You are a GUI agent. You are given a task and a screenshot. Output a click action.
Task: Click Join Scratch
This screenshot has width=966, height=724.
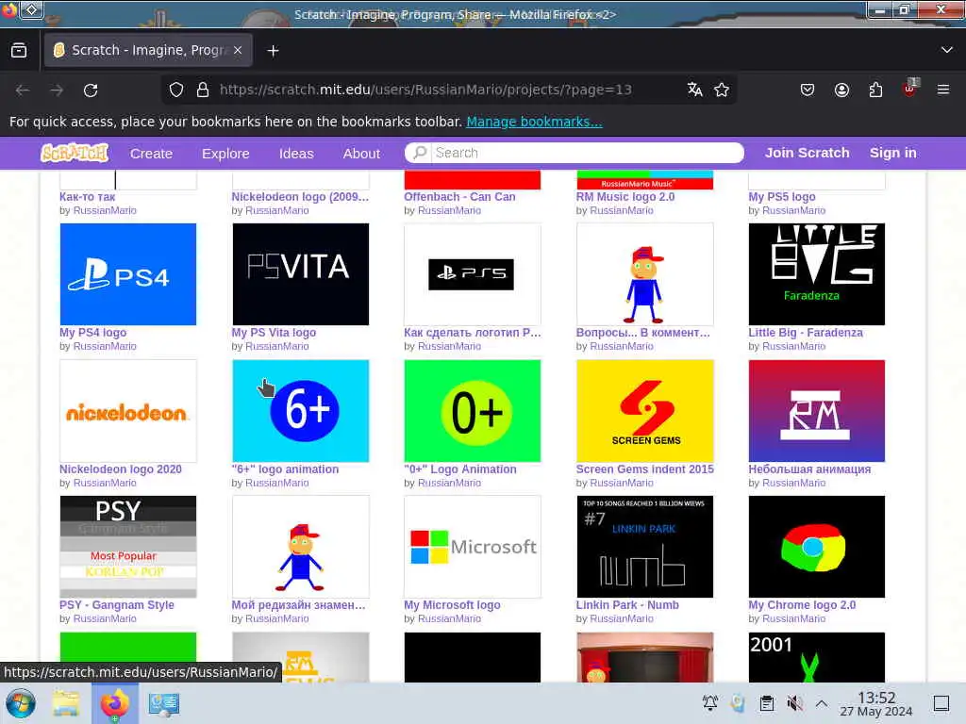808,153
